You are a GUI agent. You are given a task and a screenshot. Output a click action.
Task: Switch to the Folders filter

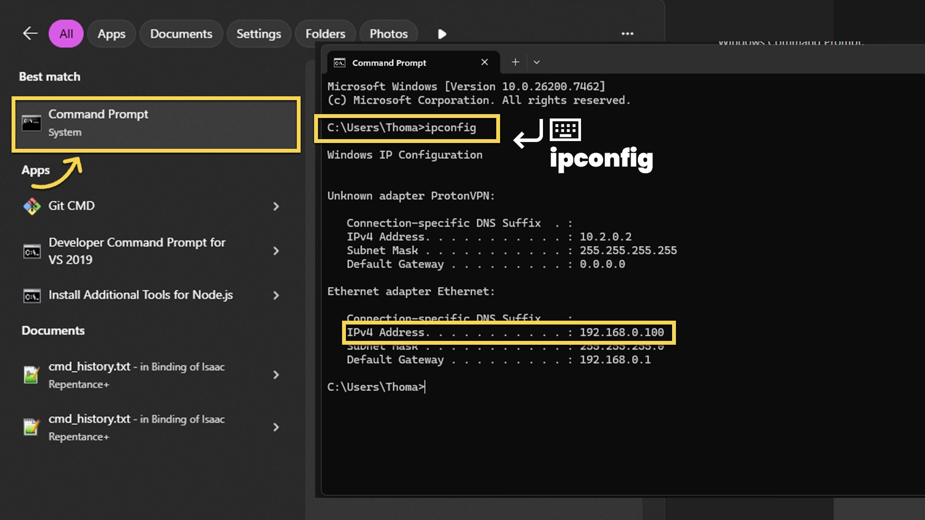325,34
